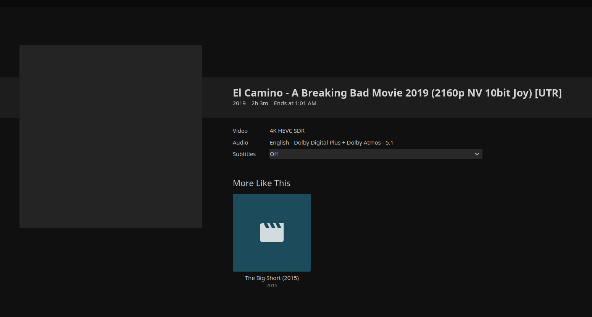Screen dimensions: 592x317
Task: Click the Subtitles label
Action: click(x=244, y=154)
